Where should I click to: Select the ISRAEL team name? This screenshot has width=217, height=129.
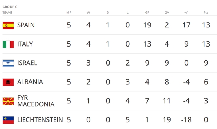click(27, 63)
